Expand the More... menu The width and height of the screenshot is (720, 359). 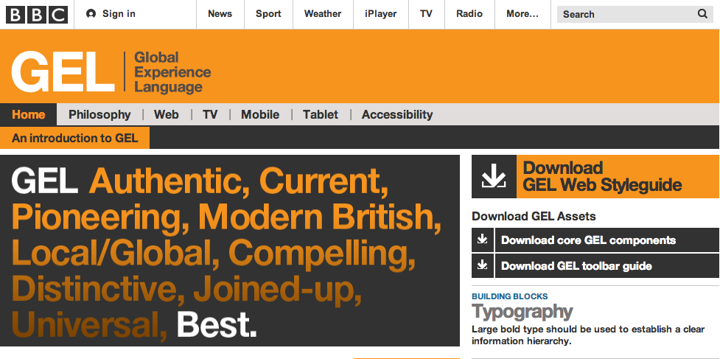click(522, 14)
